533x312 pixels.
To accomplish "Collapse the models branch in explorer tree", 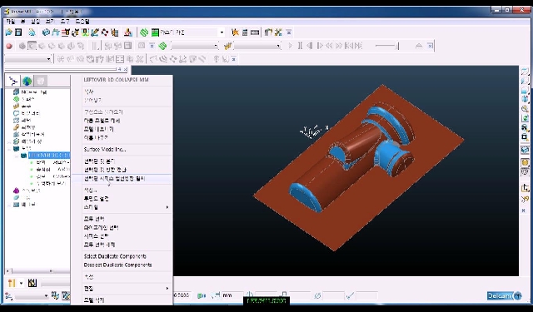I will point(9,149).
